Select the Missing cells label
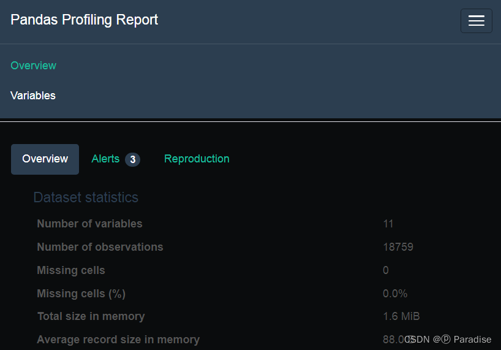Screen dimensions: 501x350 click(x=71, y=270)
